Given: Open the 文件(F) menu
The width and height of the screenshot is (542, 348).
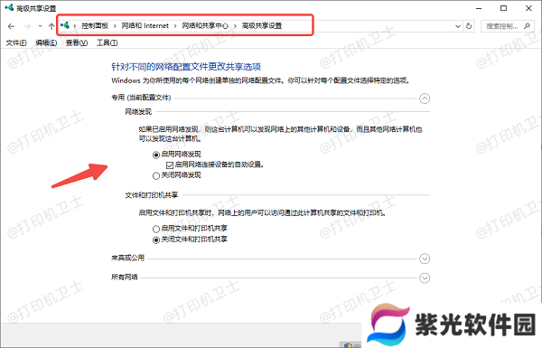Looking at the screenshot, I should point(16,42).
